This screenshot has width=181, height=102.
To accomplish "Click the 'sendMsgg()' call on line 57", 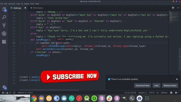I will click(x=43, y=55).
